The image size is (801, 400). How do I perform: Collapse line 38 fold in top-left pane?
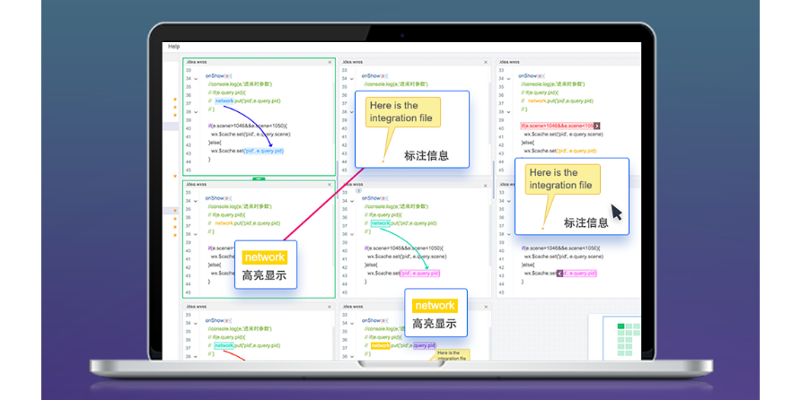(x=196, y=112)
